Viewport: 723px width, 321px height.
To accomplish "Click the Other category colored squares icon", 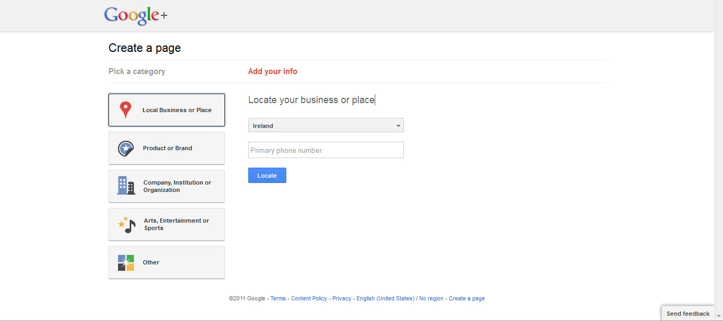I will point(126,263).
